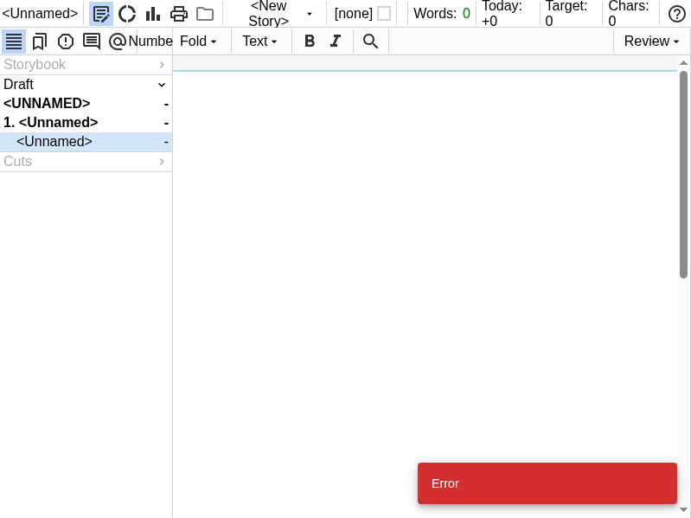The width and height of the screenshot is (691, 518).
Task: Collapse the Draft section
Action: (x=86, y=84)
